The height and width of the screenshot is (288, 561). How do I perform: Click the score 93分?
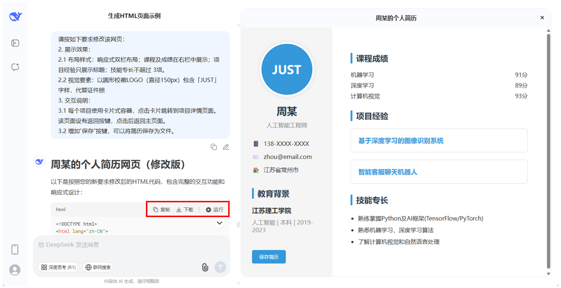pyautogui.click(x=521, y=96)
